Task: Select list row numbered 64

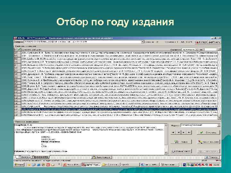Action: tap(116, 74)
